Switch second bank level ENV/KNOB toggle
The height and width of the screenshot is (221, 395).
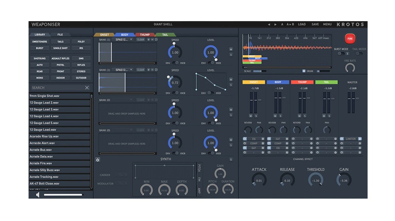[211, 93]
